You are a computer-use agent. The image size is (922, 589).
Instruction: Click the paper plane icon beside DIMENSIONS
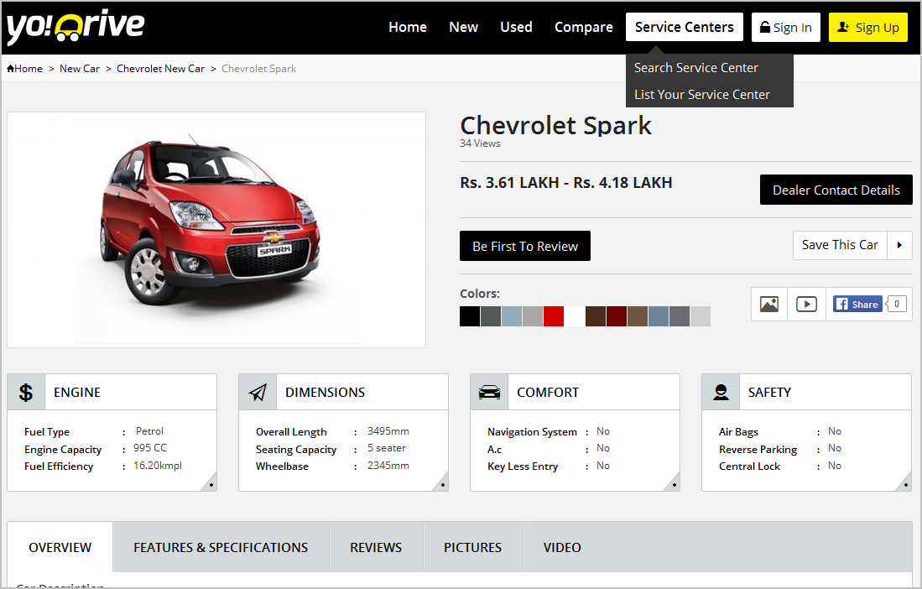(258, 392)
